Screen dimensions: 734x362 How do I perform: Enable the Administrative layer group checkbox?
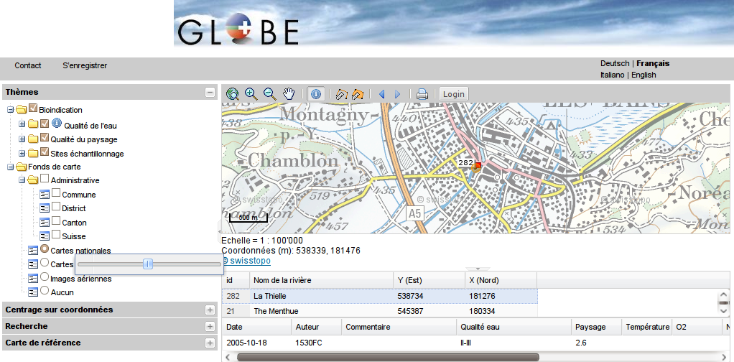point(45,178)
